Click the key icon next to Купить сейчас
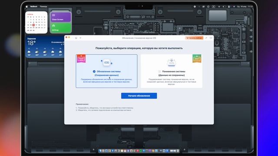278x156 pixels. click(206, 38)
